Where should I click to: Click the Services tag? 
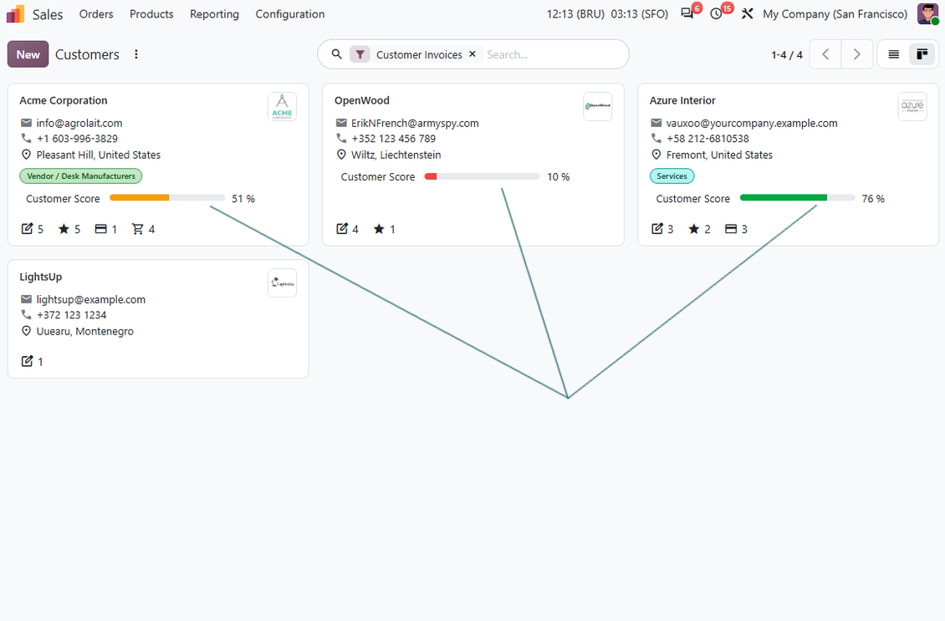pos(672,176)
